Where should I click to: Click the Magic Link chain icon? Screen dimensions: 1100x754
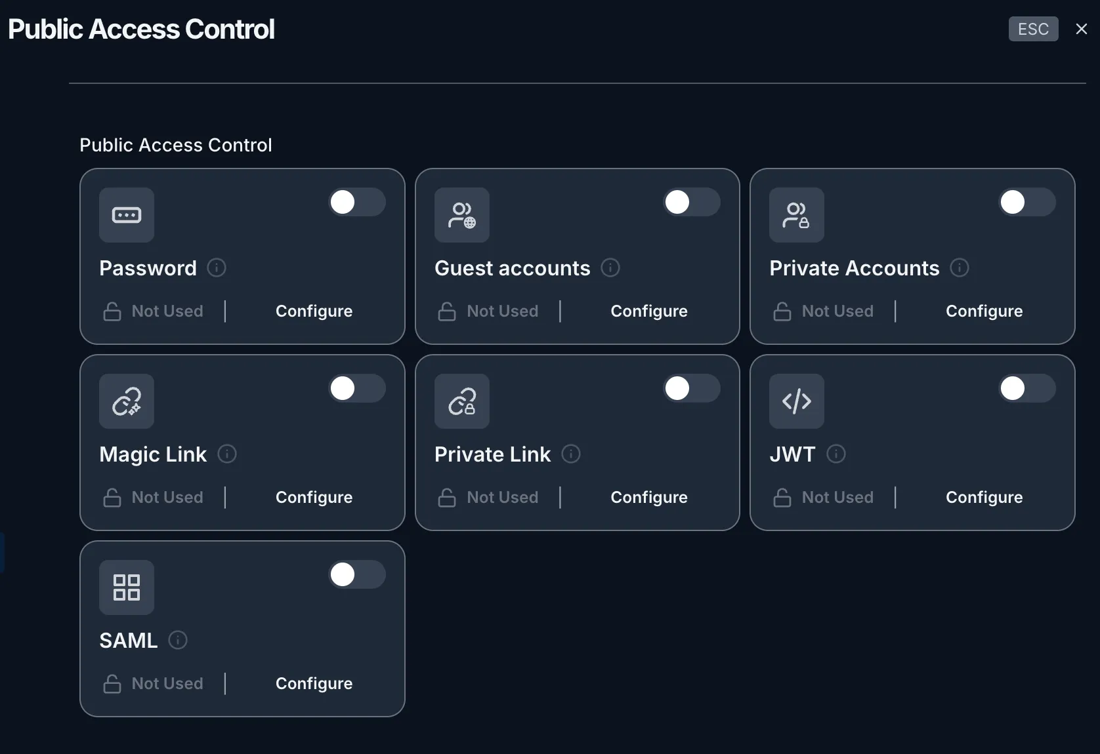coord(127,401)
